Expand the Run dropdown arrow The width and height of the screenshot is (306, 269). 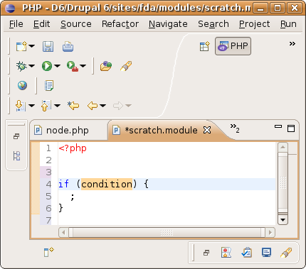[x=57, y=66]
